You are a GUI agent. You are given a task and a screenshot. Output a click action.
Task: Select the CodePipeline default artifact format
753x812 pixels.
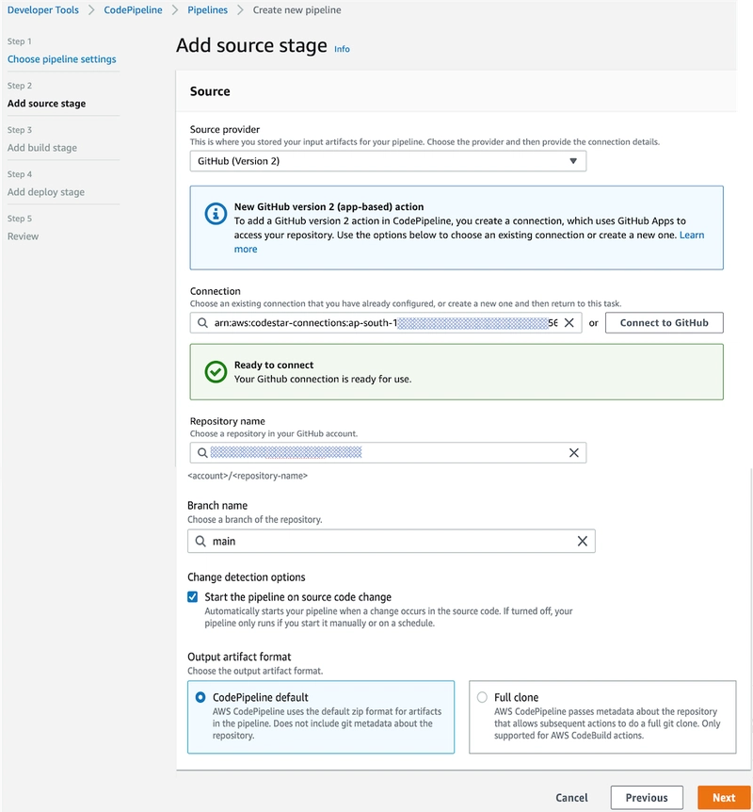(200, 697)
